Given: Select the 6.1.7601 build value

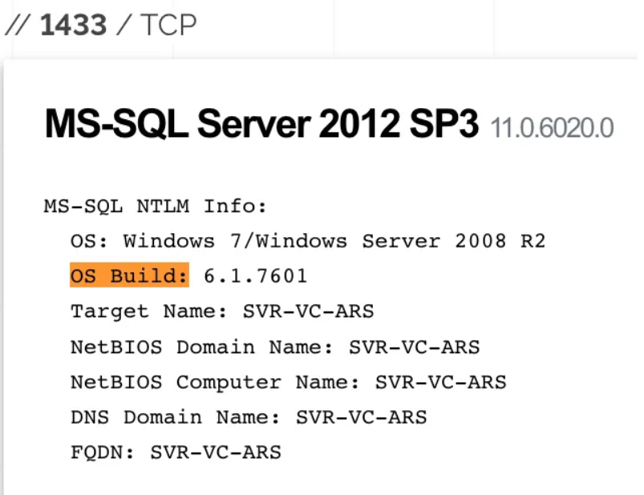Looking at the screenshot, I should (x=256, y=276).
